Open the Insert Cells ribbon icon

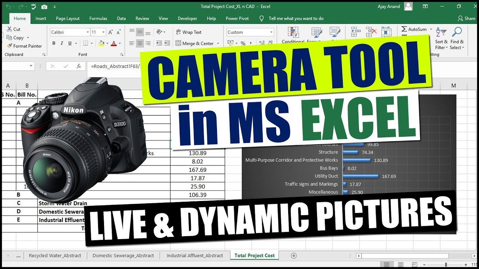356,32
